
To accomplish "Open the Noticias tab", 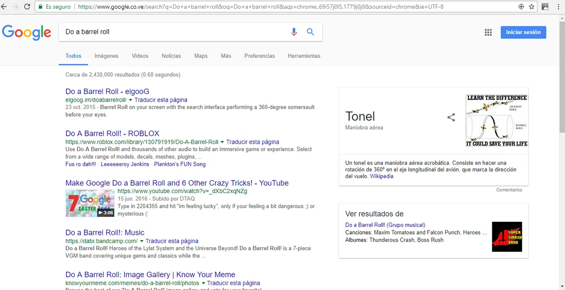I will pos(171,56).
